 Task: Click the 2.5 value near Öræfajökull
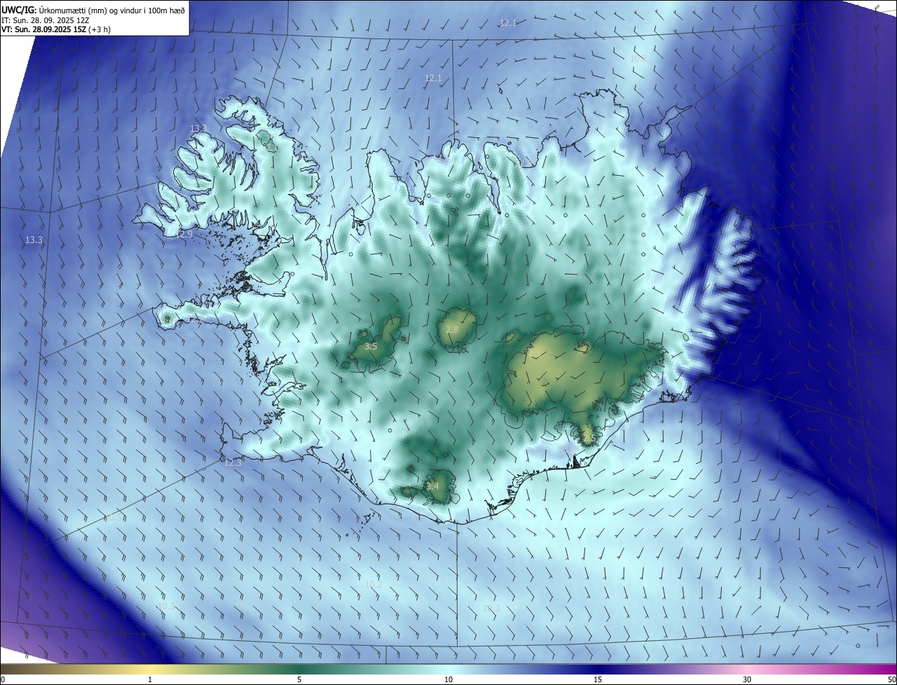coord(589,439)
